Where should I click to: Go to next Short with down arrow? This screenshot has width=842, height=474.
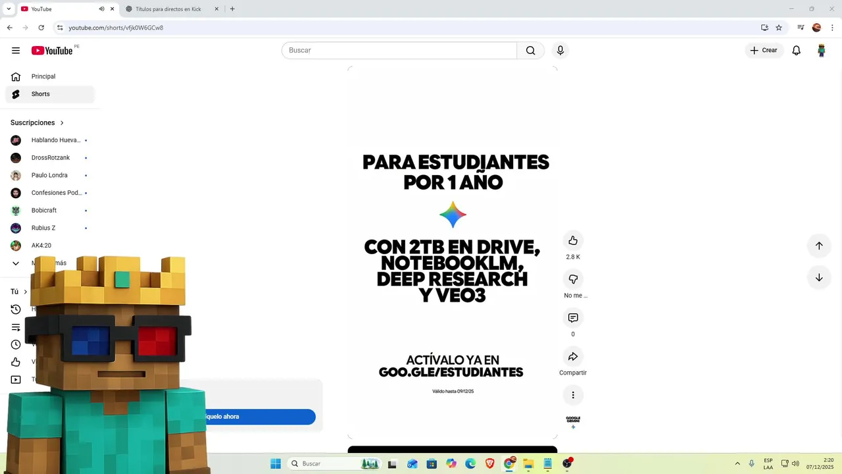(819, 278)
